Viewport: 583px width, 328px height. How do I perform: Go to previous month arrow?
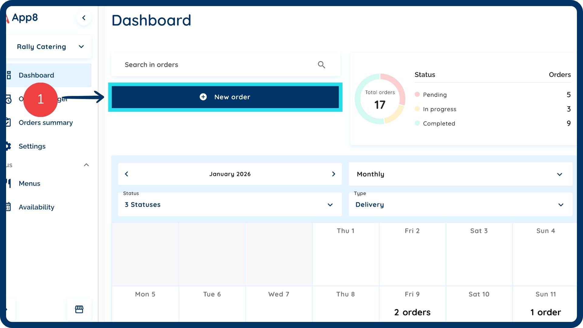[127, 174]
